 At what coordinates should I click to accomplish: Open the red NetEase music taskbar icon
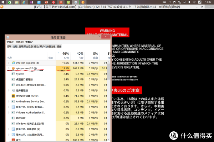pyautogui.click(x=53, y=2)
